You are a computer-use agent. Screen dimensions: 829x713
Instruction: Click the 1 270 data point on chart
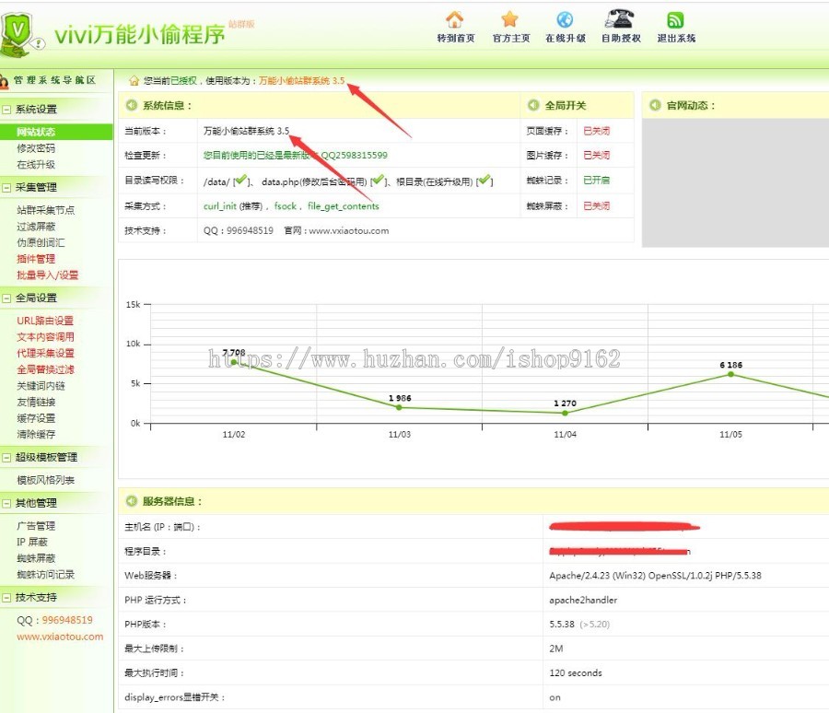coord(565,413)
